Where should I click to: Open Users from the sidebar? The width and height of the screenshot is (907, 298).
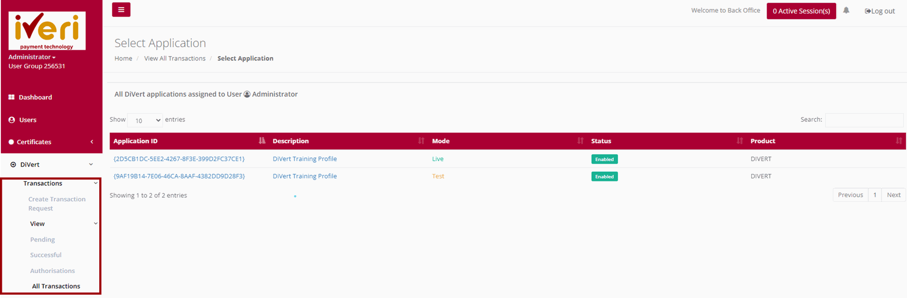point(28,120)
